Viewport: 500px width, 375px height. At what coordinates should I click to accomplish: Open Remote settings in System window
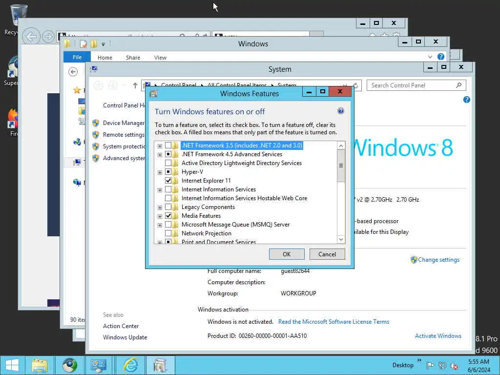124,135
